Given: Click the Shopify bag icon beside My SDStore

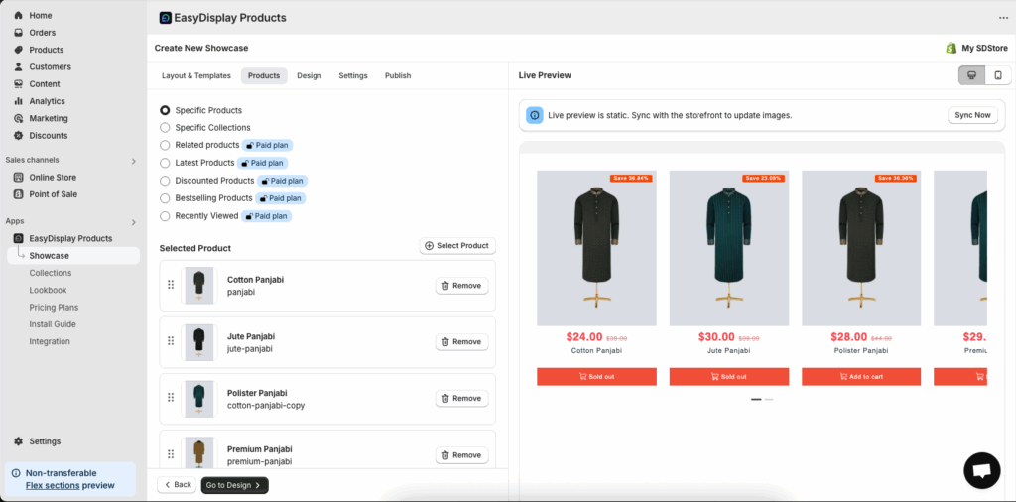Looking at the screenshot, I should 952,48.
